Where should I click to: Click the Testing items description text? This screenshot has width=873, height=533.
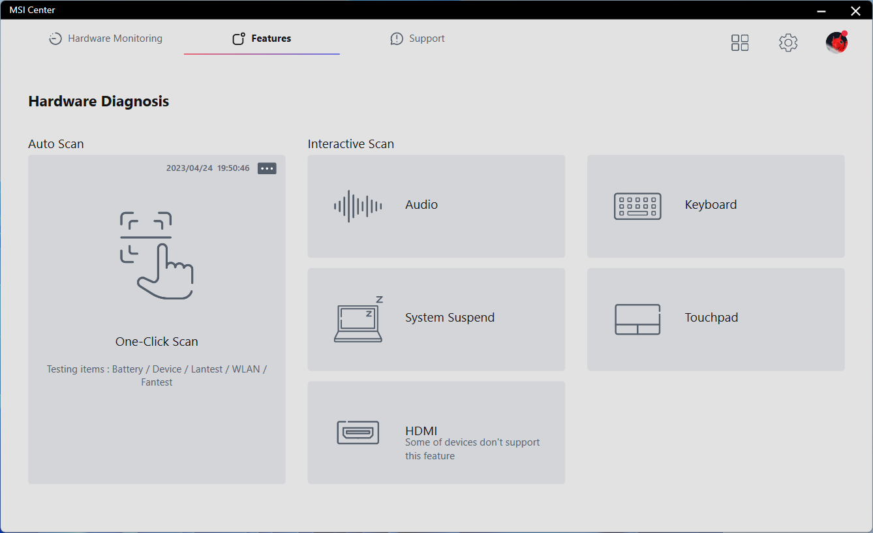click(x=157, y=376)
